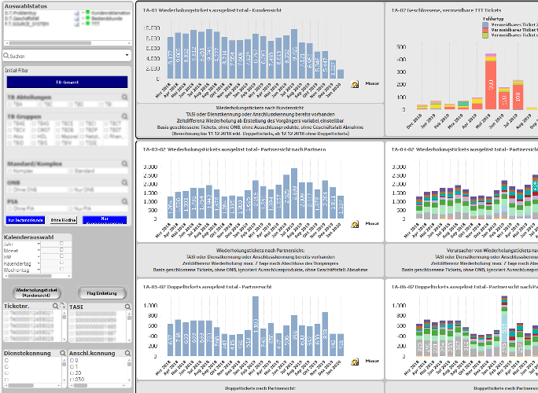The width and height of the screenshot is (538, 393).
Task: Search the Dienstekennung list
Action: click(61, 354)
